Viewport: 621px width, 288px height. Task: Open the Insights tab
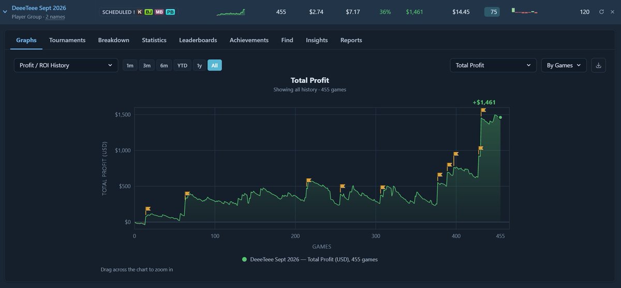pos(317,40)
